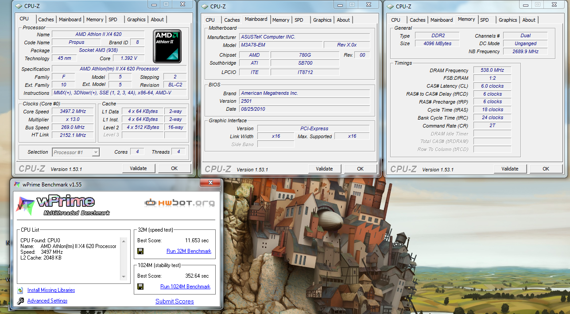Open About tab in Mainboard CPU-Z window

point(343,20)
